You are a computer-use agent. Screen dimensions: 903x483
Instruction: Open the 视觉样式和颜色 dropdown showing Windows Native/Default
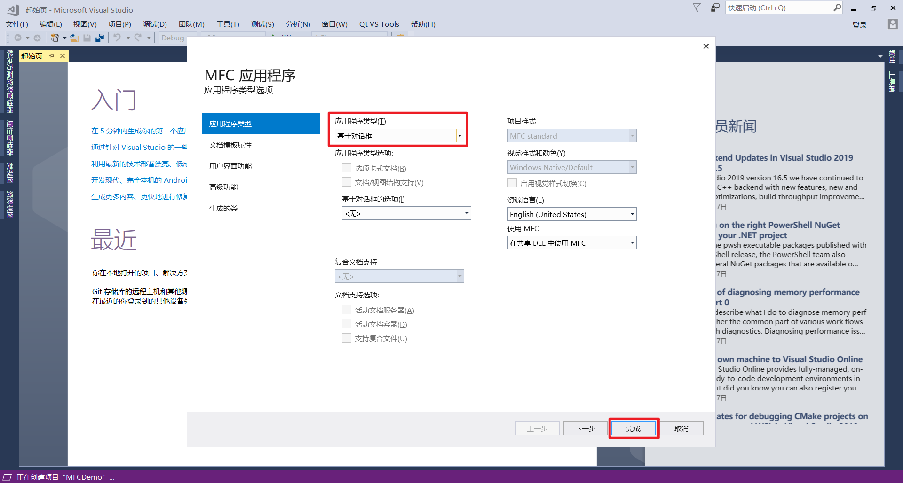572,167
